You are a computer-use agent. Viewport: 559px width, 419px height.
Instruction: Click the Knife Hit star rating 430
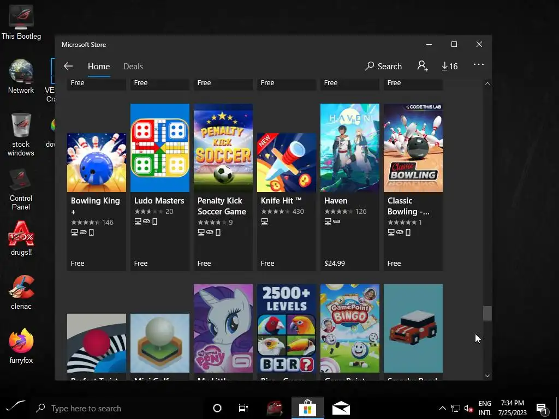[282, 212]
